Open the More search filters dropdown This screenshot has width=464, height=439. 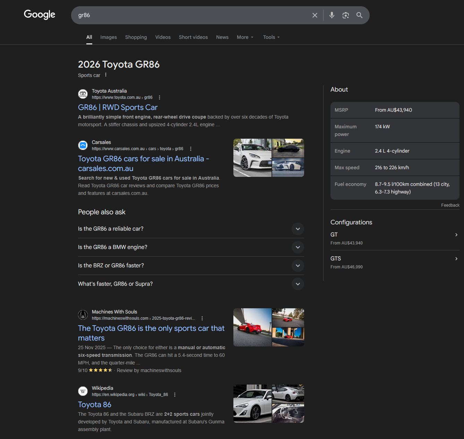click(x=245, y=37)
